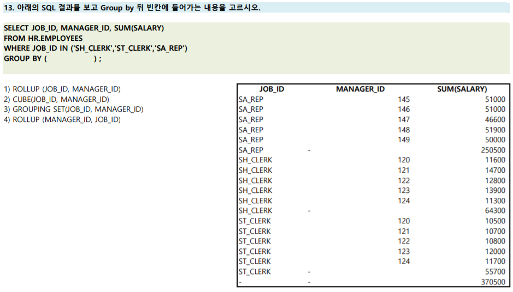
Task: Click the 11700 salary sum cell
Action: pos(495,261)
